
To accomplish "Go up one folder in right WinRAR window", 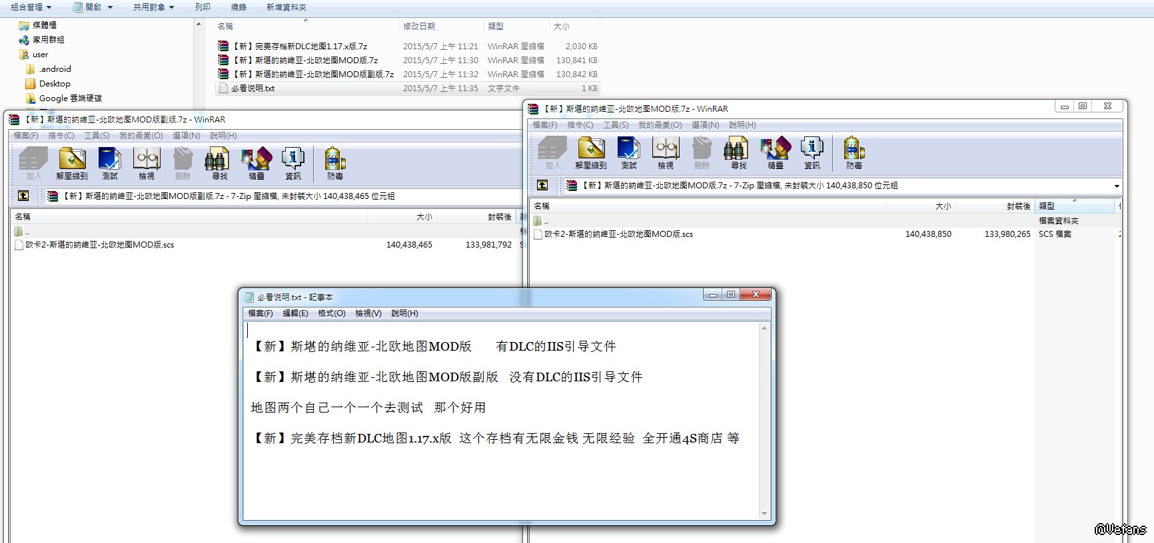I will pyautogui.click(x=542, y=185).
